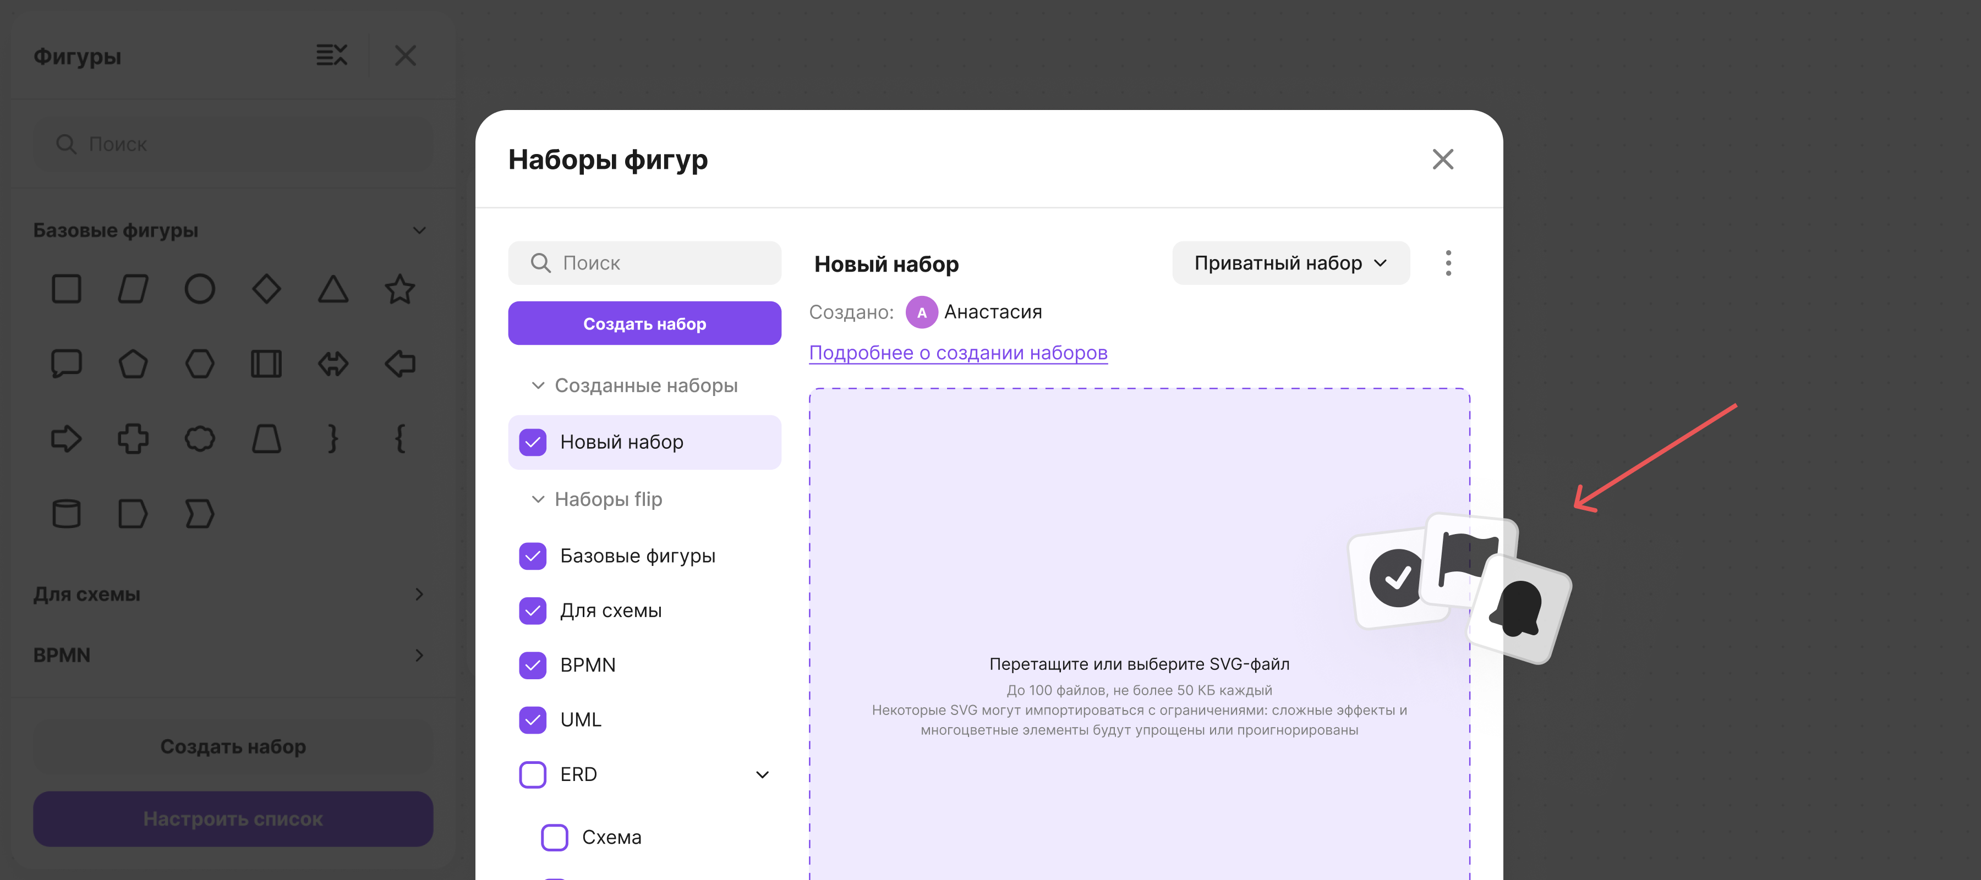
Task: Select the parallelogram shape
Action: tap(133, 289)
